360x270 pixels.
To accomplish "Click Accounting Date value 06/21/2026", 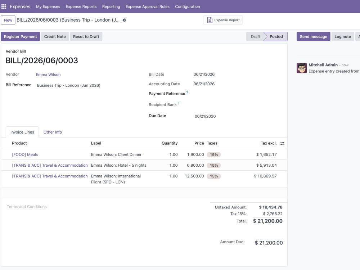I will (204, 84).
